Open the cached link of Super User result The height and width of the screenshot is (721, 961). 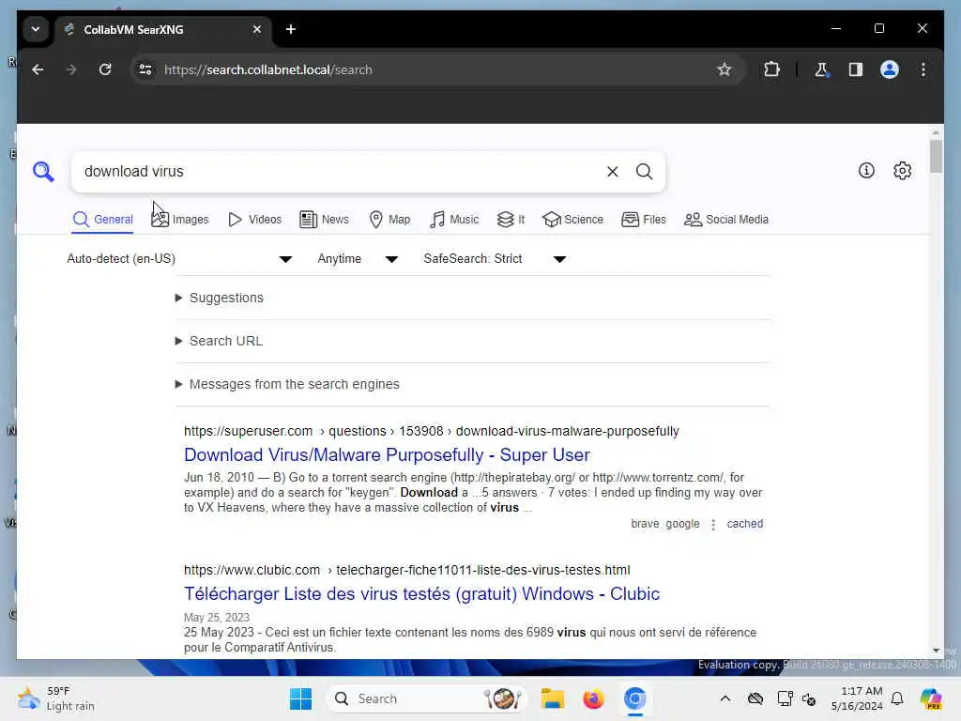tap(744, 524)
